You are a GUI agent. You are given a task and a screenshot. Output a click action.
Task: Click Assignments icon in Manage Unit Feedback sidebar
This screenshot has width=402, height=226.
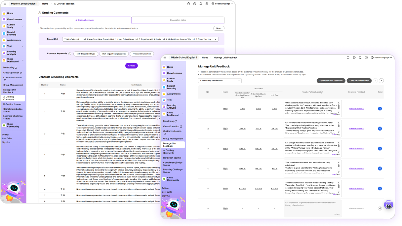164,94
